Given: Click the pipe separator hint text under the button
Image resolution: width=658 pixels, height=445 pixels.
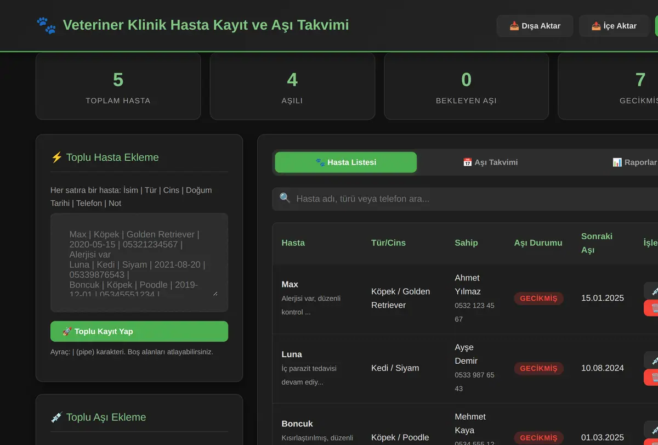Looking at the screenshot, I should (132, 352).
